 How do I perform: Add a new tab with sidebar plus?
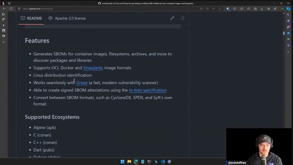[x=4, y=42]
